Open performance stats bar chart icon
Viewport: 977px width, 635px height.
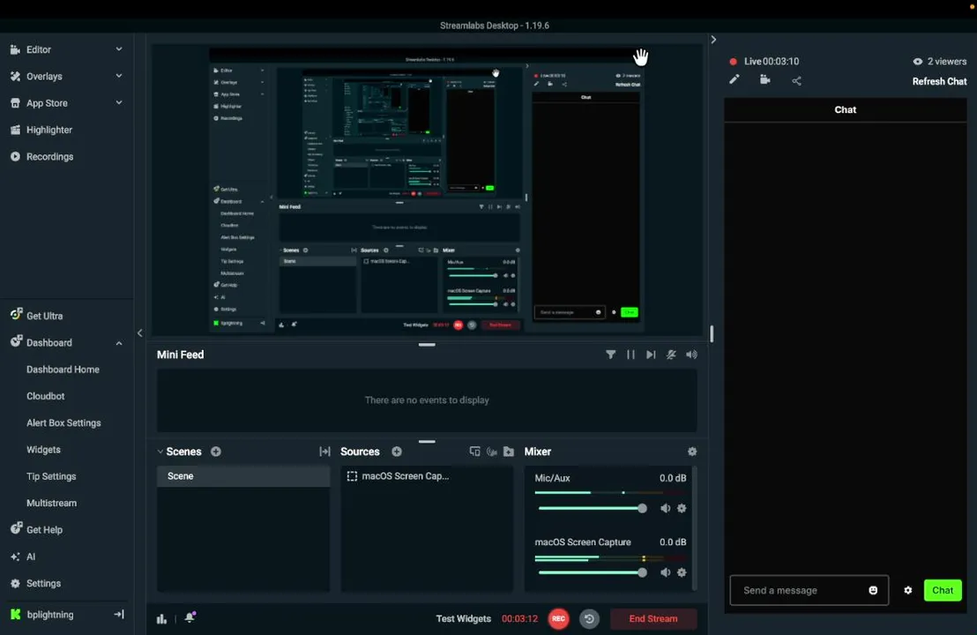161,619
